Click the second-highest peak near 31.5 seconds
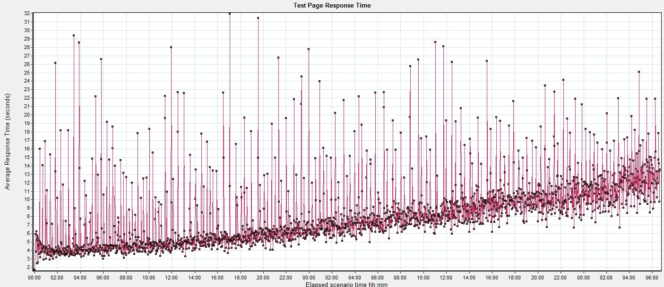This screenshot has height=287, width=664. [258, 18]
